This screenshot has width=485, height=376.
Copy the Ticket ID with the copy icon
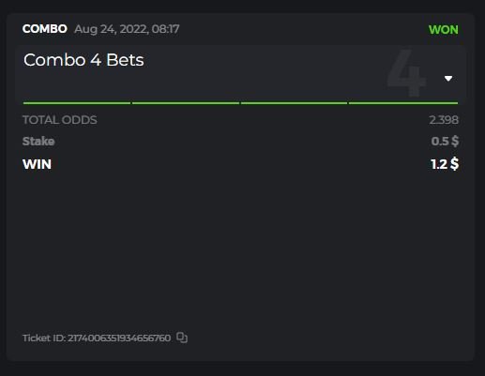tap(182, 338)
